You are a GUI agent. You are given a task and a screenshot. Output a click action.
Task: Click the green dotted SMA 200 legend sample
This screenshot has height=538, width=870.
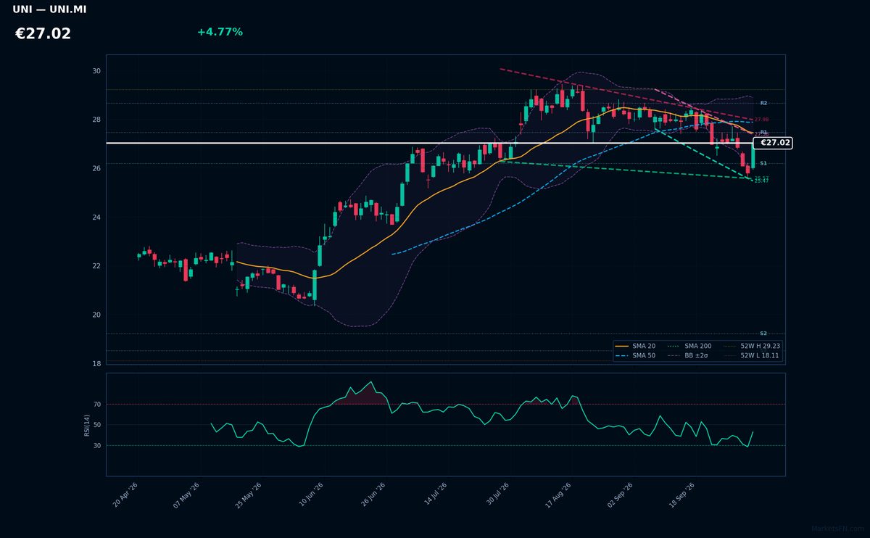(674, 347)
